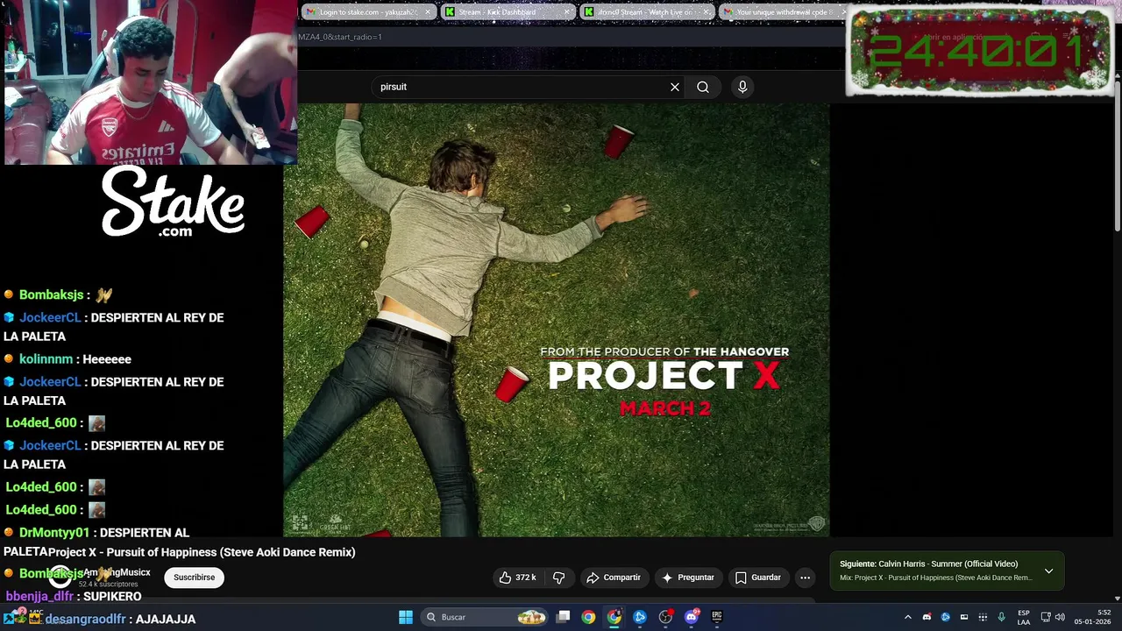
Task: Click the 24:40:01 countdown timer overlay
Action: (x=979, y=52)
